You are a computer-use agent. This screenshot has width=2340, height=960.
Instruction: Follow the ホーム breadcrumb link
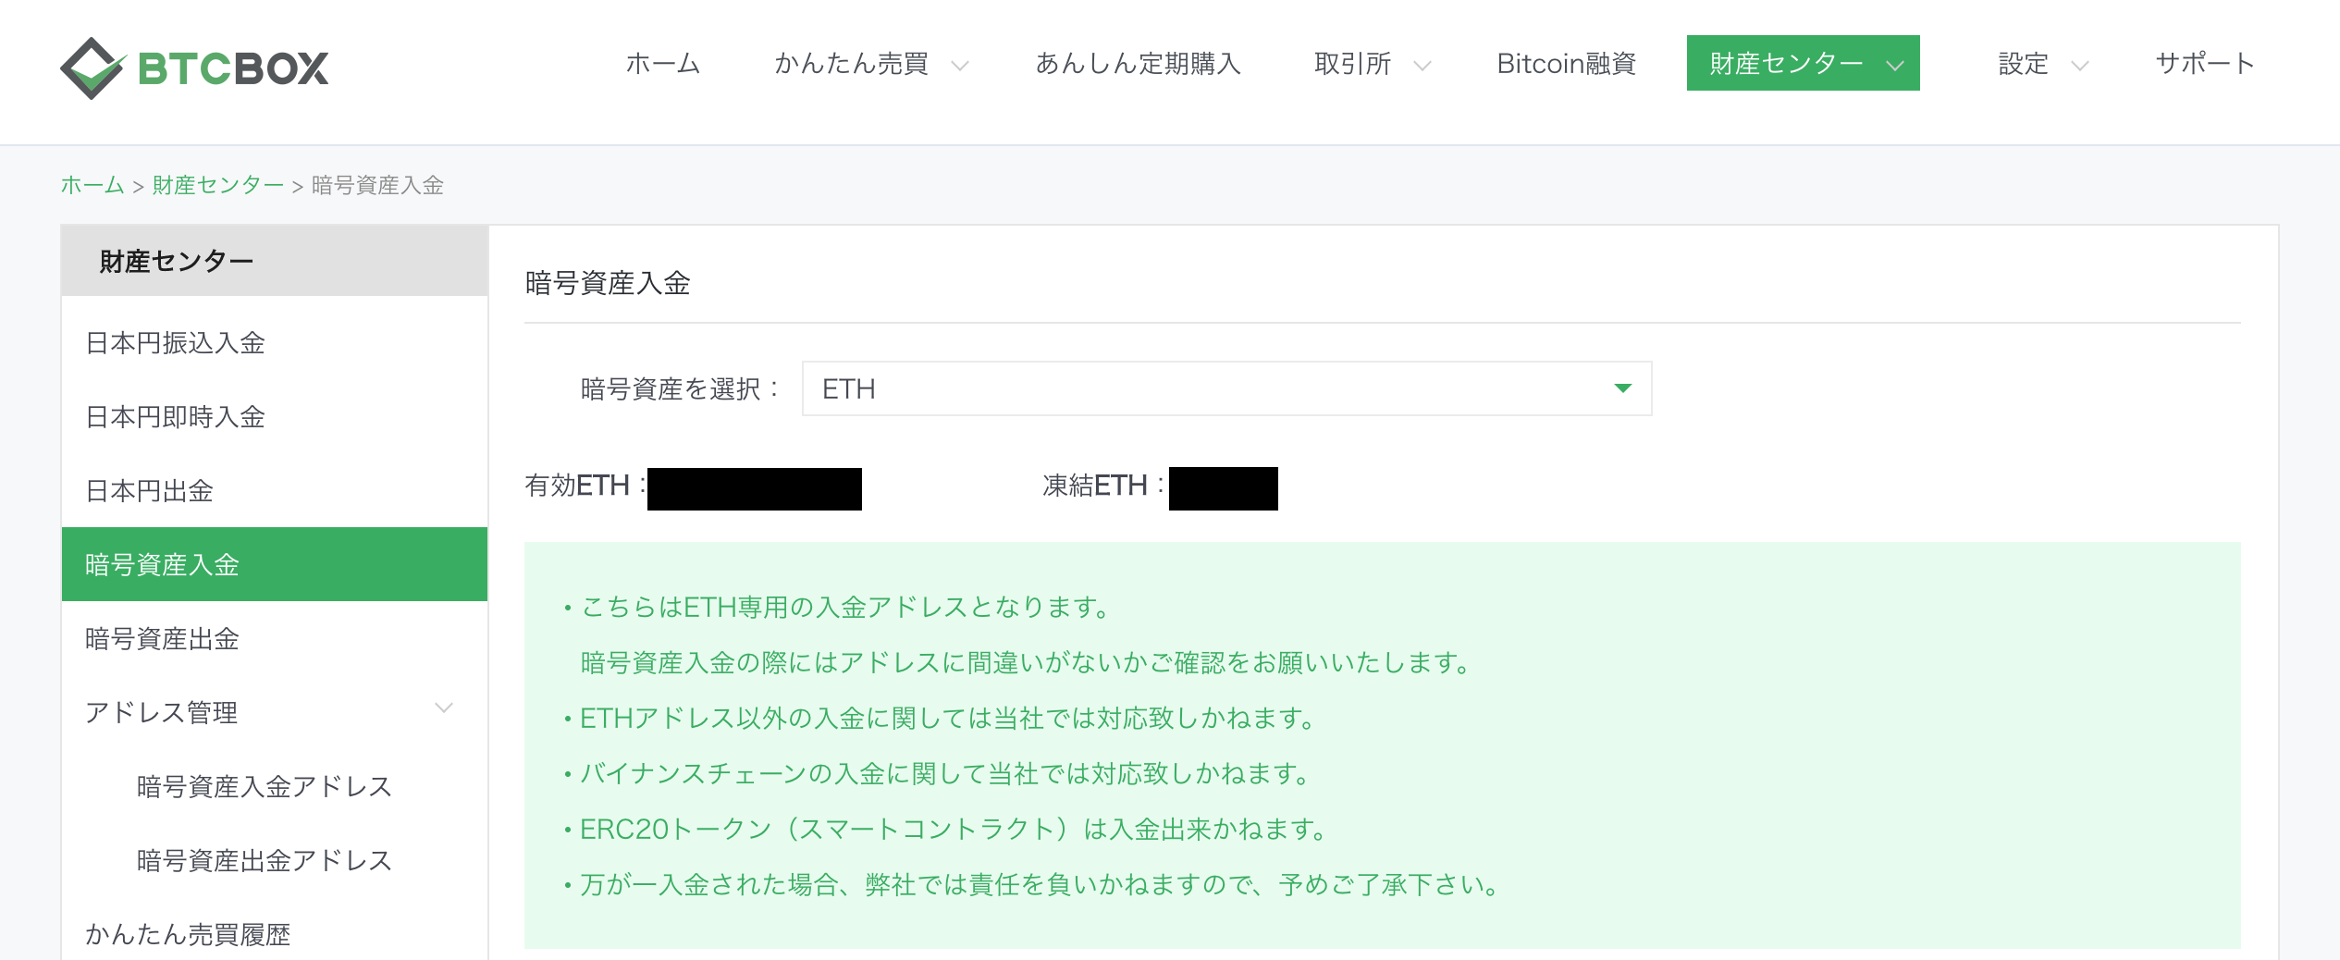click(92, 185)
